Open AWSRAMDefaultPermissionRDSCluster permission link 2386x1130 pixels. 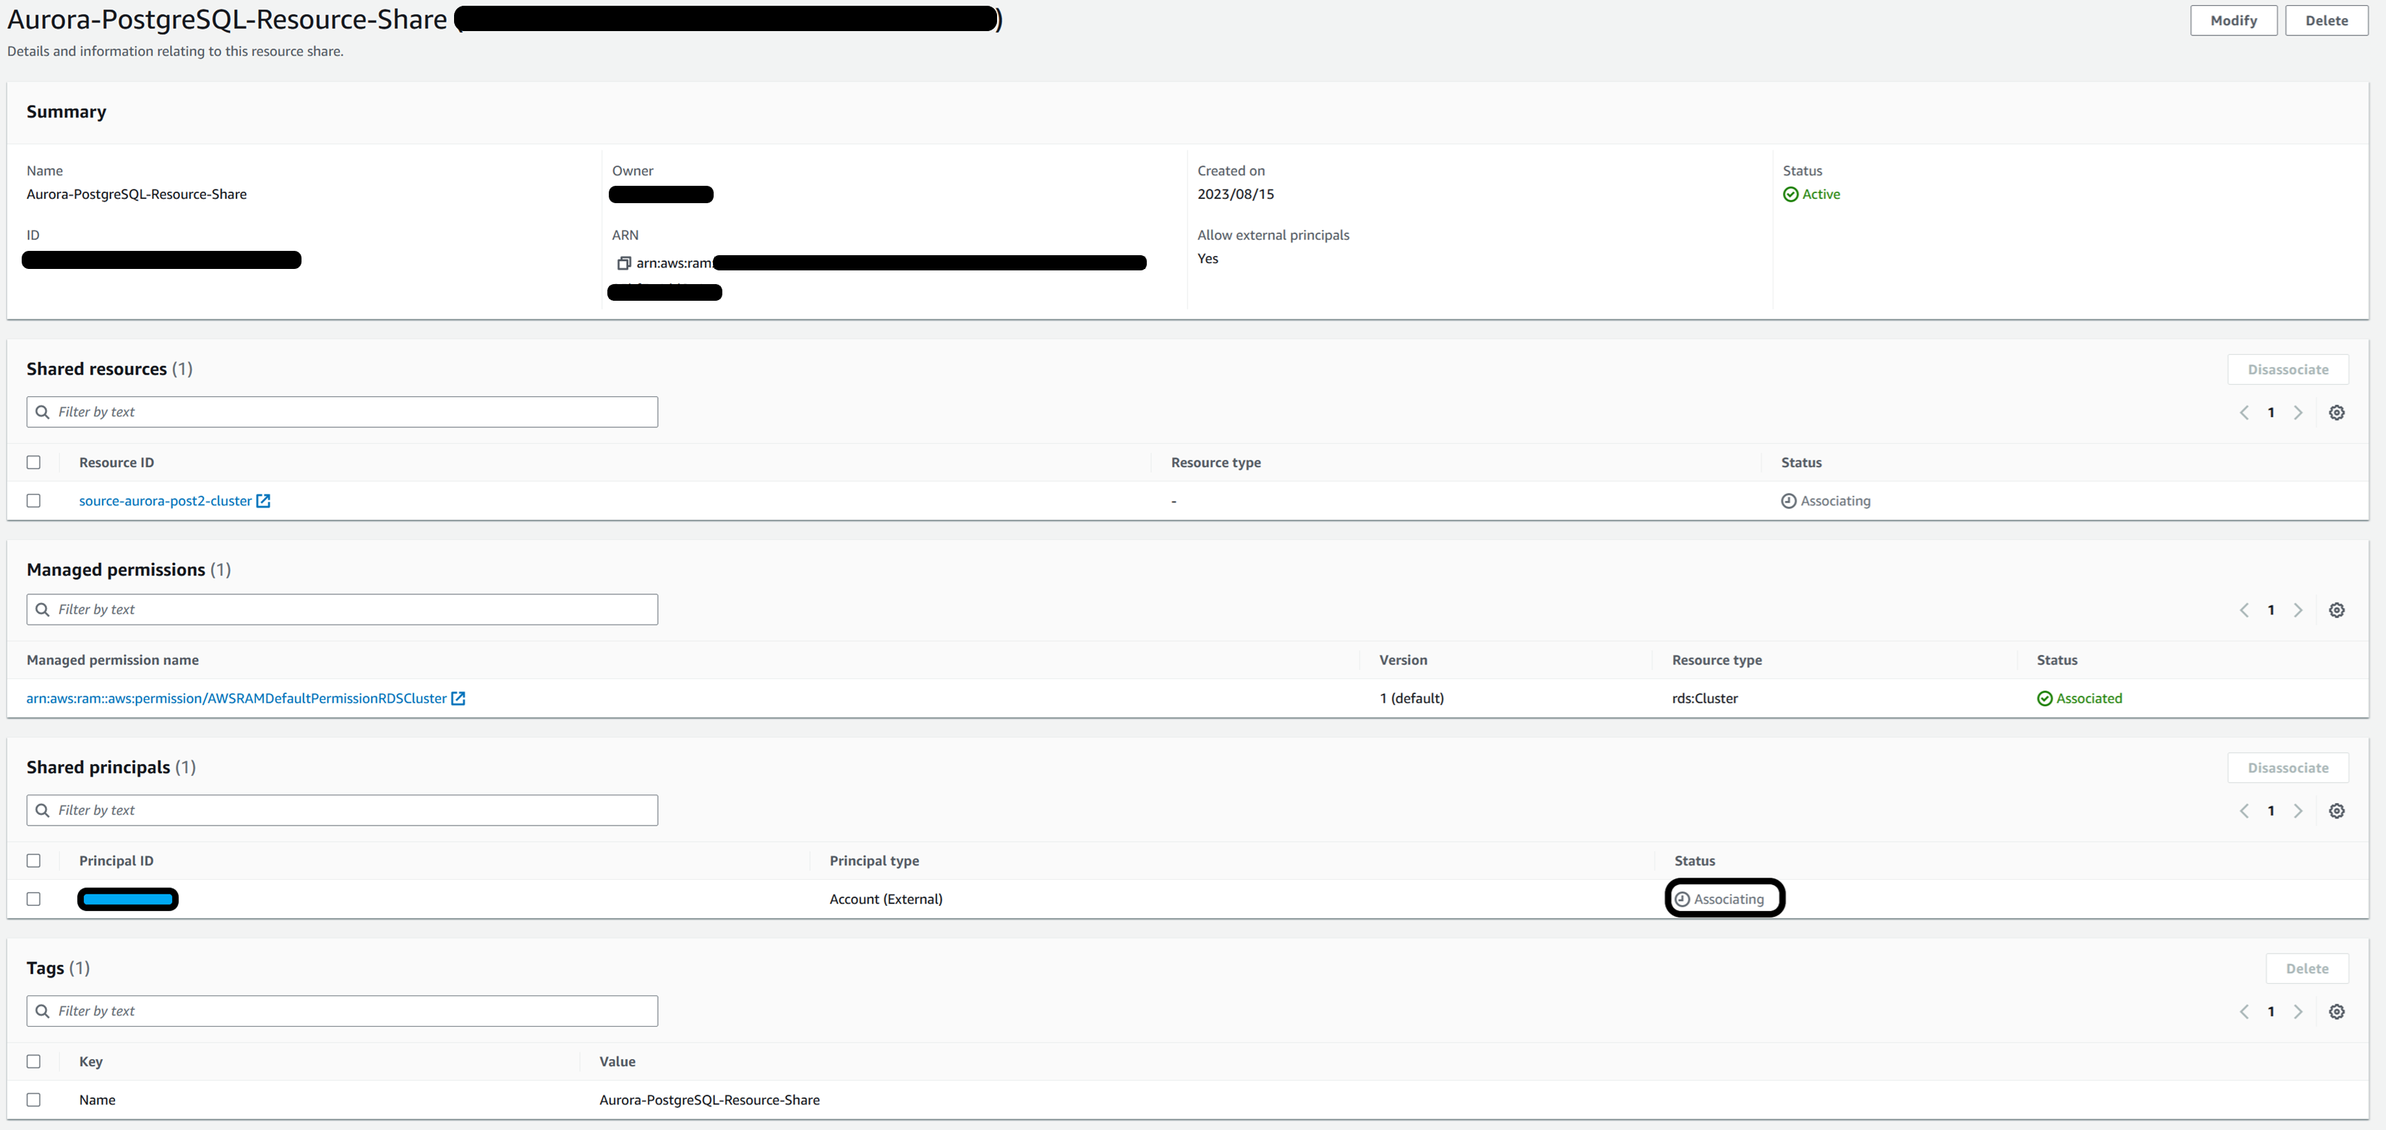click(236, 698)
